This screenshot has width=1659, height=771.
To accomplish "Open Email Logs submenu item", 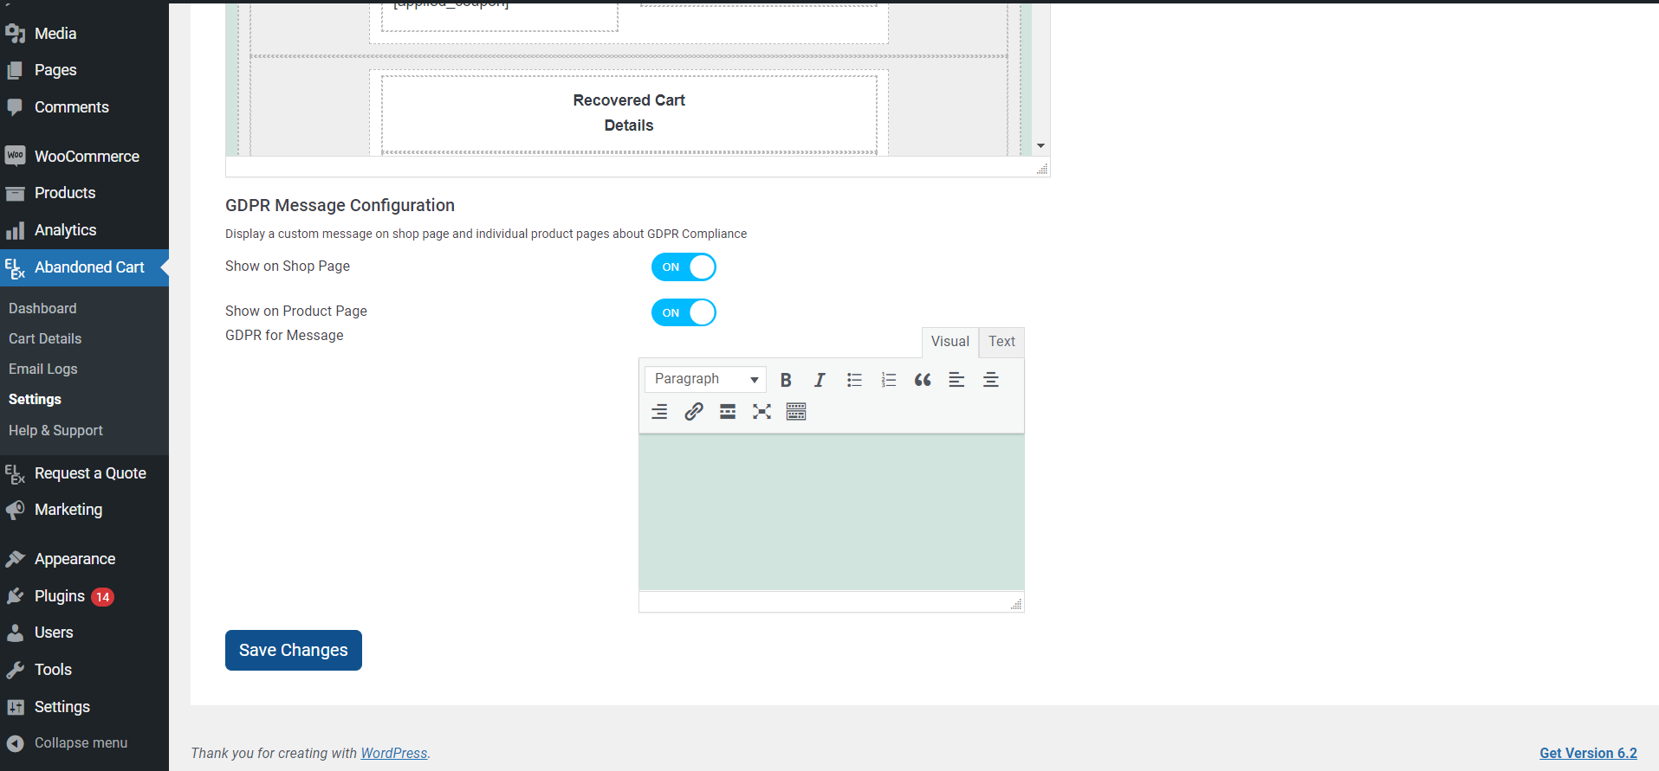I will pyautogui.click(x=43, y=369).
